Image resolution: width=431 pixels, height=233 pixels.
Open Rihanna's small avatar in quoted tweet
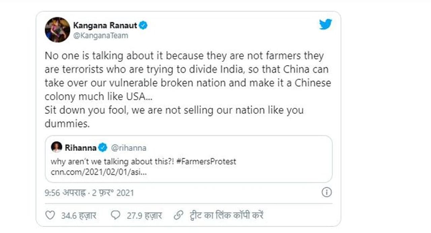tap(56, 147)
